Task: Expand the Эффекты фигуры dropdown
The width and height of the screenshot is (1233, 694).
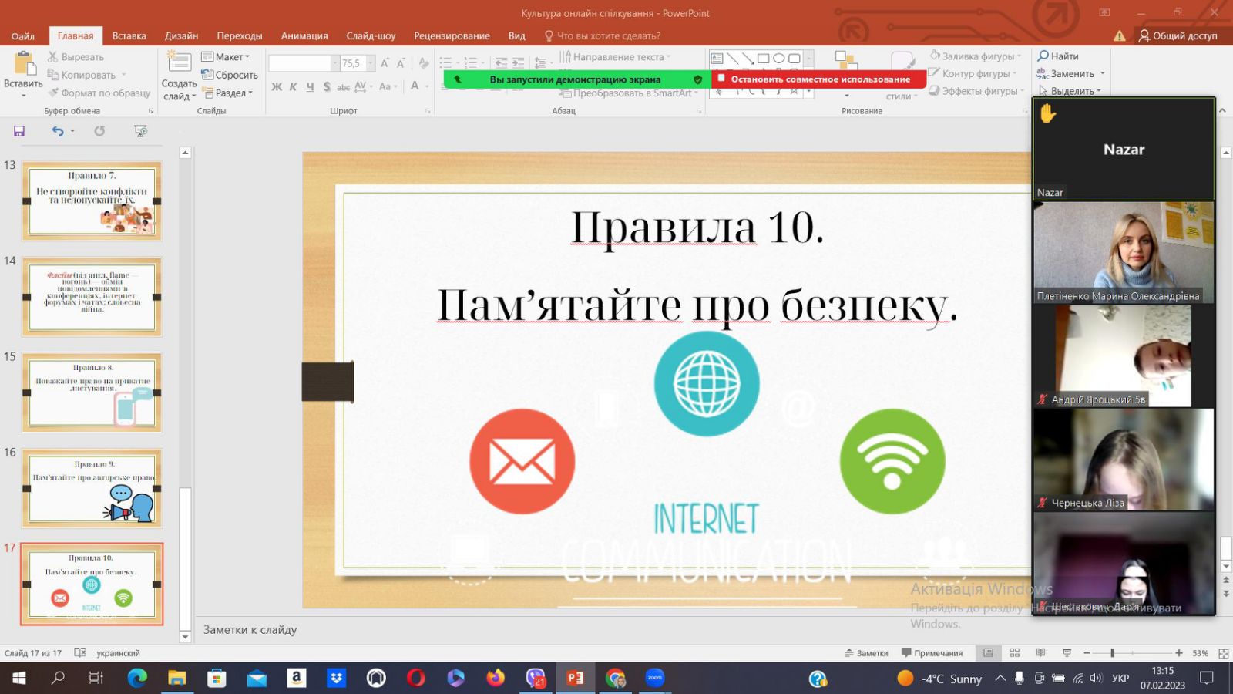Action: click(1022, 91)
